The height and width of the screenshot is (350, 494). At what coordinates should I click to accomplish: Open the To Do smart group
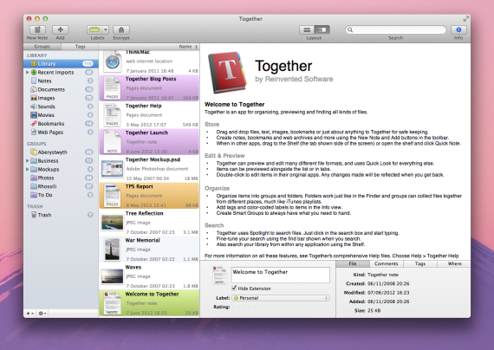[61, 195]
